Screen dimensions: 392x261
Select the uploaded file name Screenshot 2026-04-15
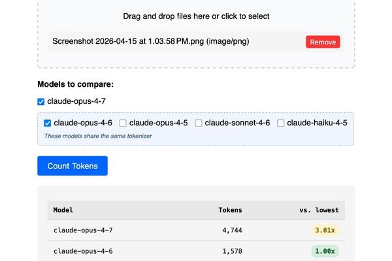[151, 41]
